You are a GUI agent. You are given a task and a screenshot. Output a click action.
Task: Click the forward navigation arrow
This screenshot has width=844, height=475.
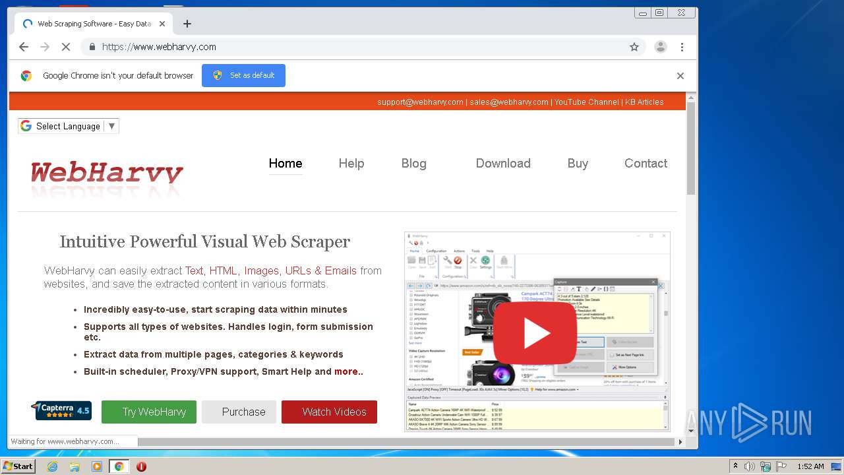tap(45, 47)
